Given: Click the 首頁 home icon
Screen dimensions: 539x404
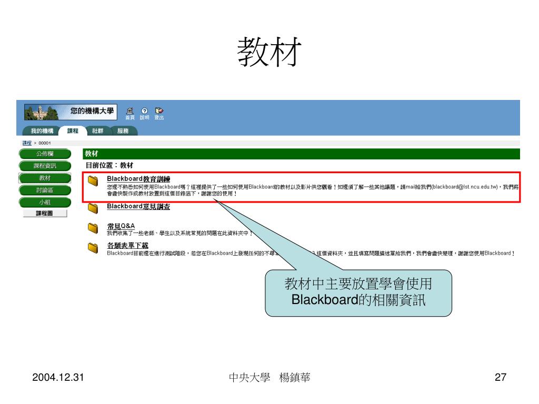Looking at the screenshot, I should [130, 114].
